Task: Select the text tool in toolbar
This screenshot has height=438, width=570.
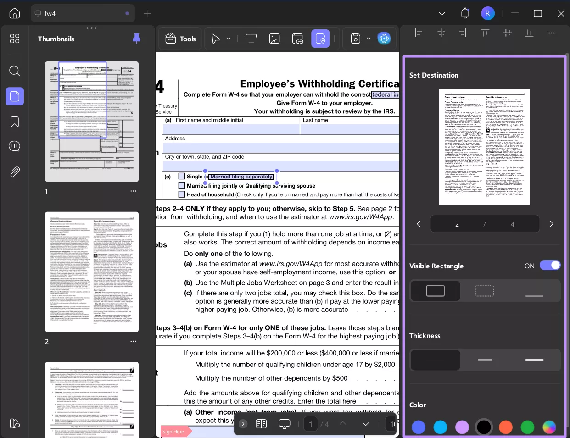Action: point(251,39)
